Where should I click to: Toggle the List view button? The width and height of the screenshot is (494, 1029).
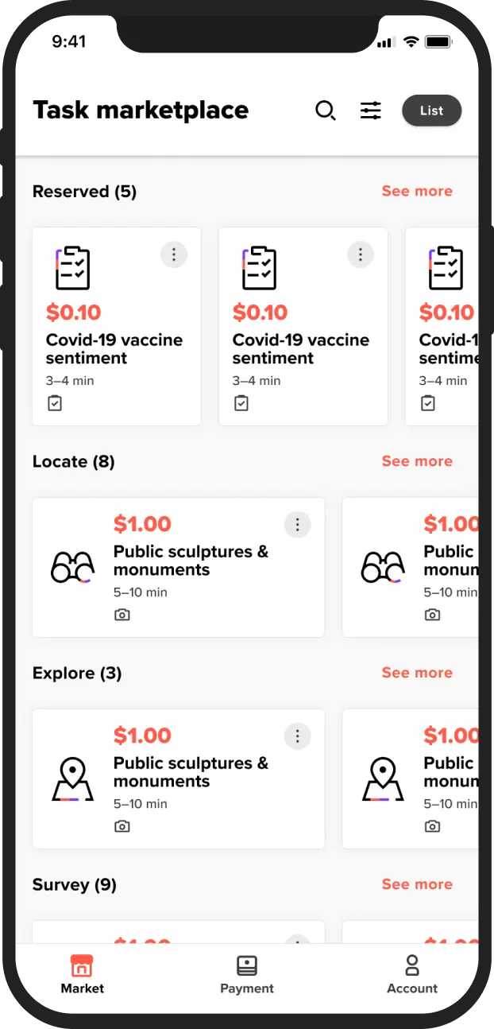431,111
